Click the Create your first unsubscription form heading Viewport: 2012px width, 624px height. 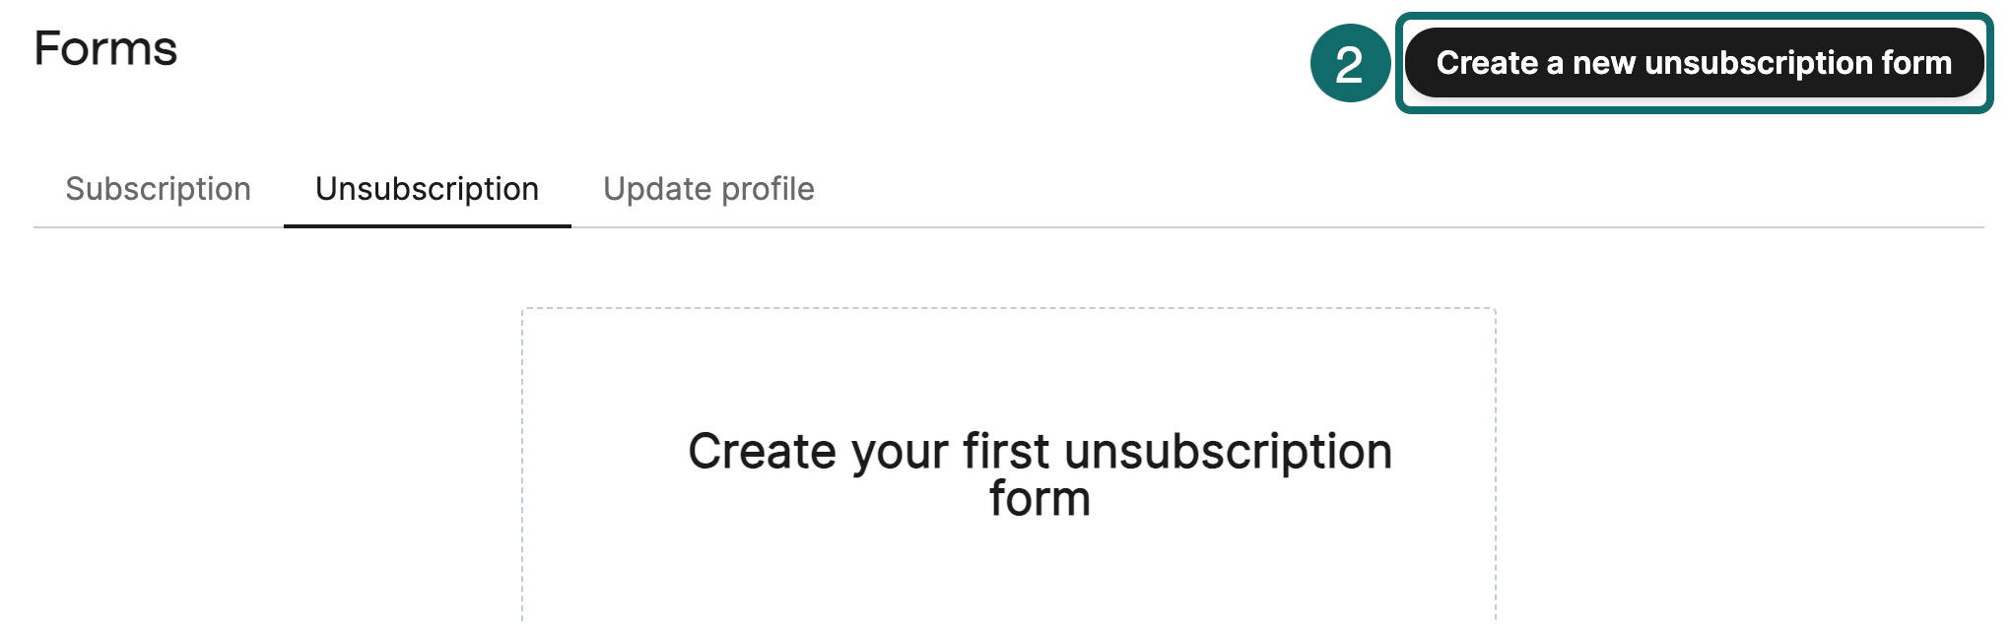point(1040,453)
